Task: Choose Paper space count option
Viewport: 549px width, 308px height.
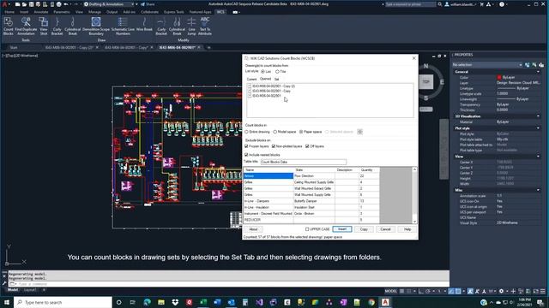Action: click(x=301, y=132)
